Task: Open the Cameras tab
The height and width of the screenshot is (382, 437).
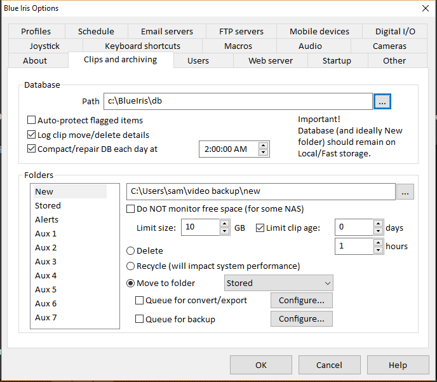Action: coord(389,46)
